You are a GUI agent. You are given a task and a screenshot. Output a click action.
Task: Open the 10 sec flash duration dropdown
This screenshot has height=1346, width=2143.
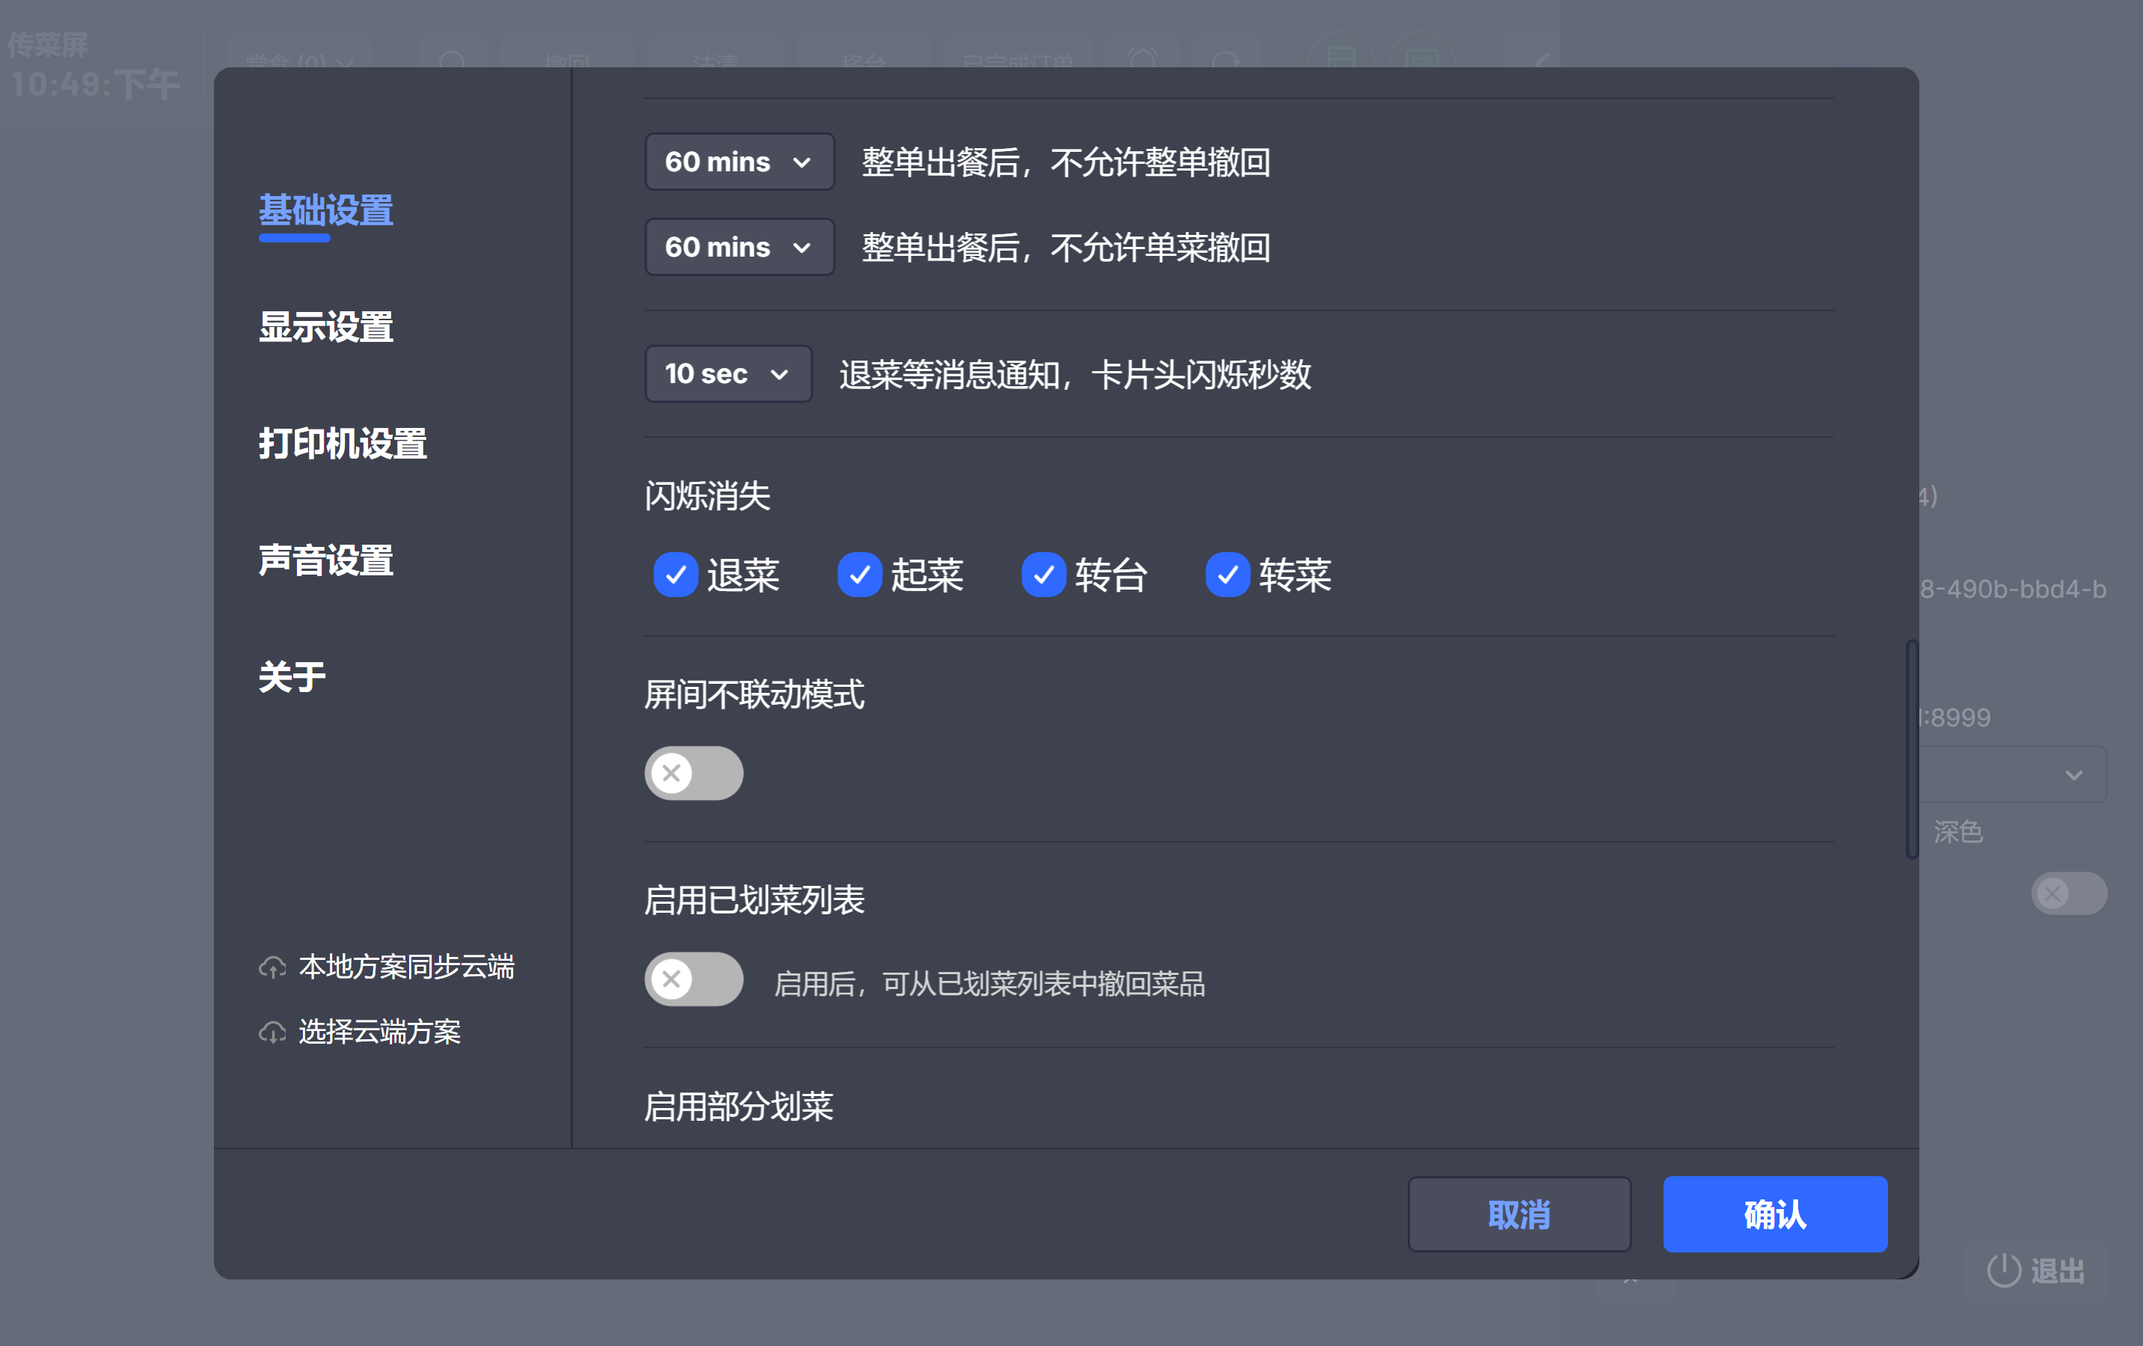point(728,374)
